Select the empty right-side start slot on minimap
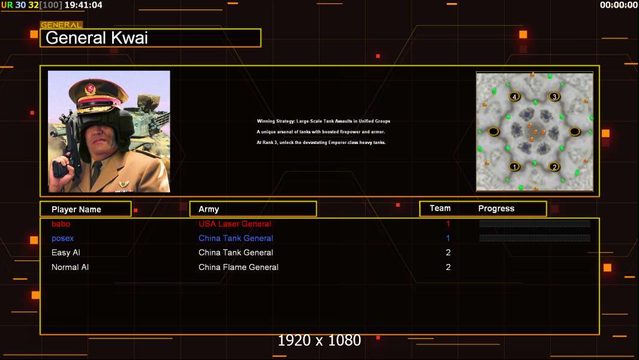Image resolution: width=639 pixels, height=360 pixels. click(x=575, y=131)
